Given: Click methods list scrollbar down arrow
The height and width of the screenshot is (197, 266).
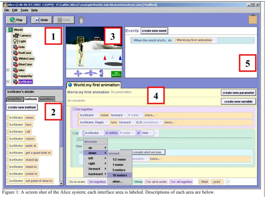Looking at the screenshot, I should [61, 183].
